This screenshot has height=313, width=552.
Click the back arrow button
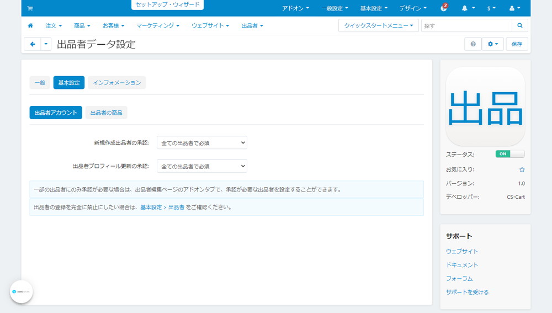click(x=33, y=44)
